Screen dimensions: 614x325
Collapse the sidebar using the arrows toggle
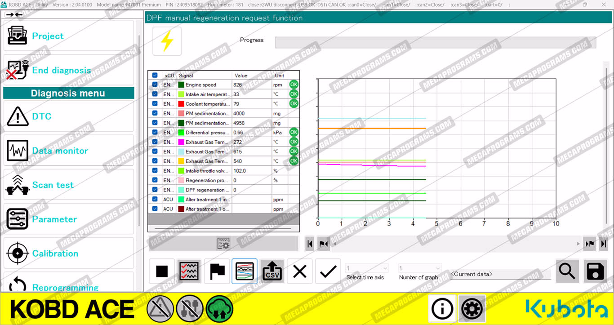pos(14,15)
